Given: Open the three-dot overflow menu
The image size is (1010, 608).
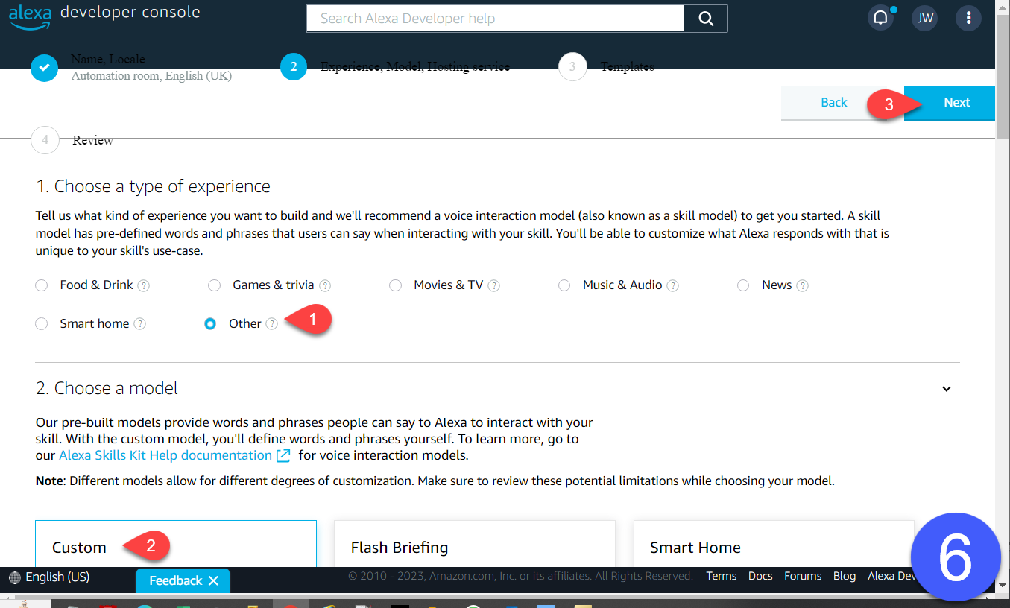Looking at the screenshot, I should coord(968,17).
